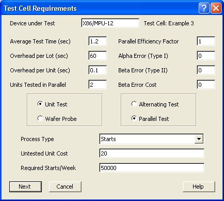Open the Process Type dropdown arrow
This screenshot has height=201, width=224.
click(199, 139)
